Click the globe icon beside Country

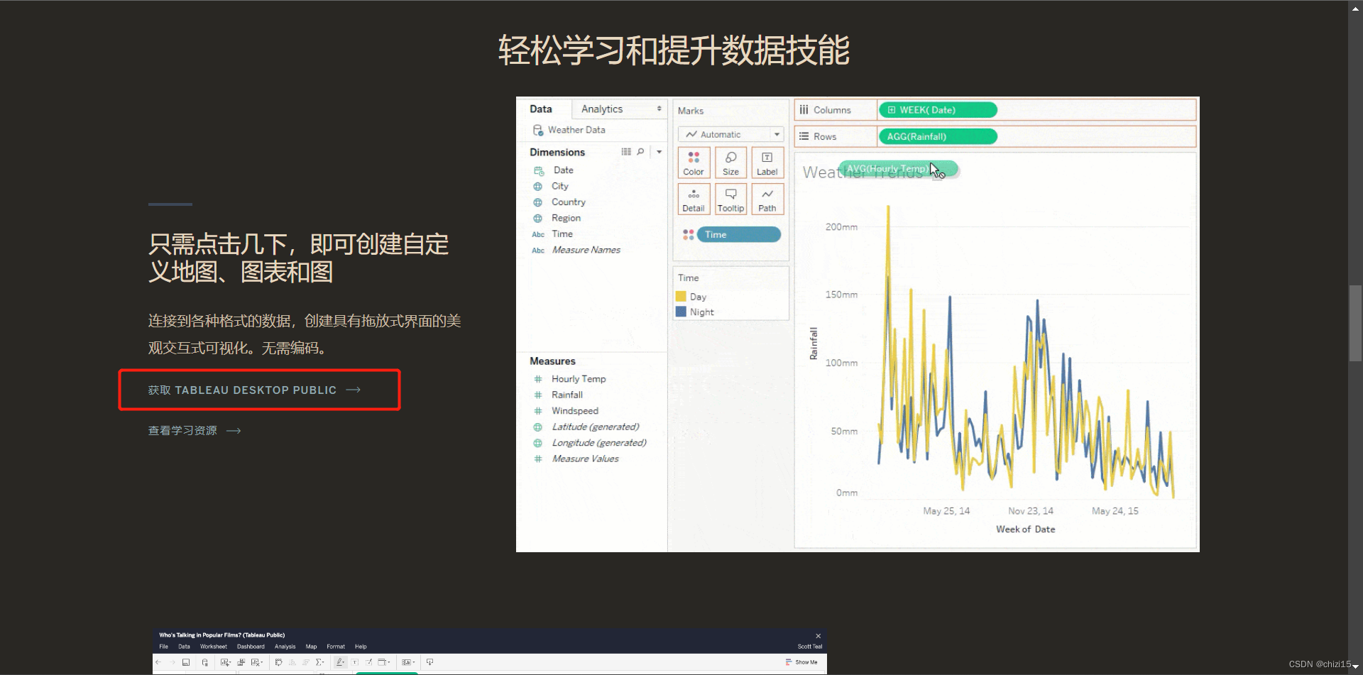[x=538, y=202]
